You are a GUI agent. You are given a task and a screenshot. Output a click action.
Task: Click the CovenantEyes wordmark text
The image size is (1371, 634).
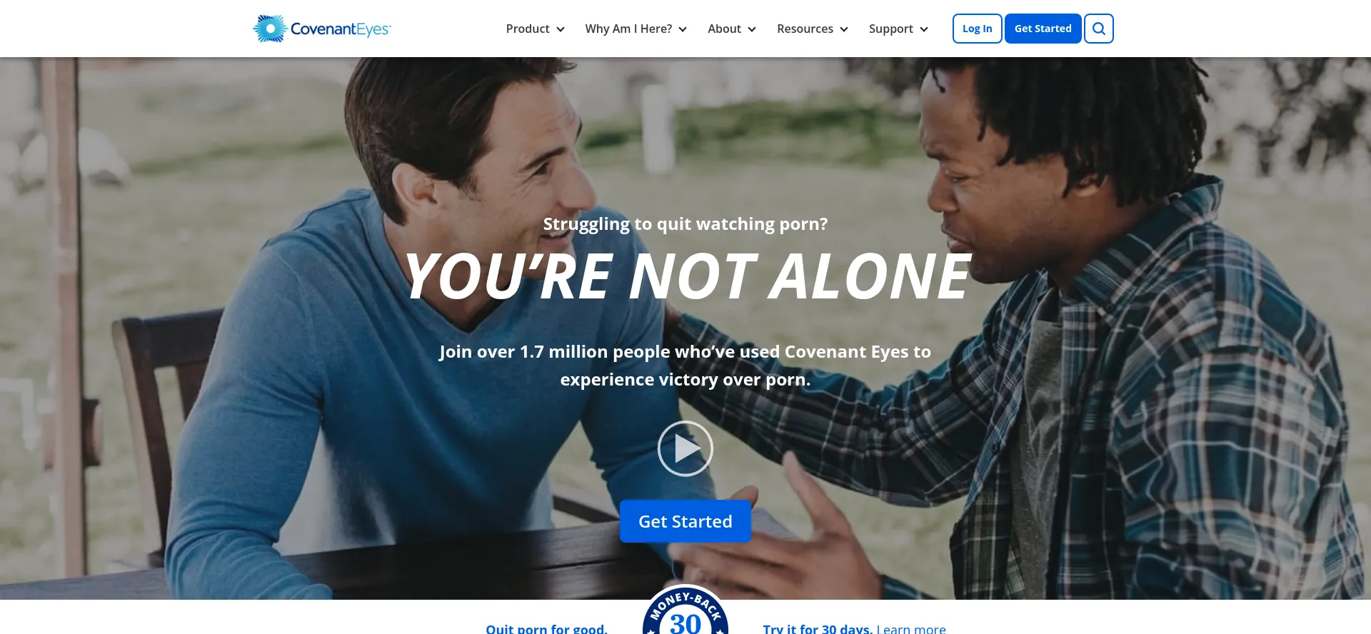[x=341, y=29]
